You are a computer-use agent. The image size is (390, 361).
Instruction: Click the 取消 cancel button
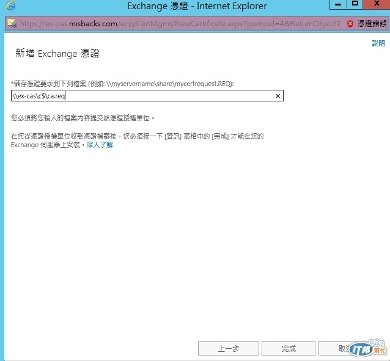coord(345,349)
